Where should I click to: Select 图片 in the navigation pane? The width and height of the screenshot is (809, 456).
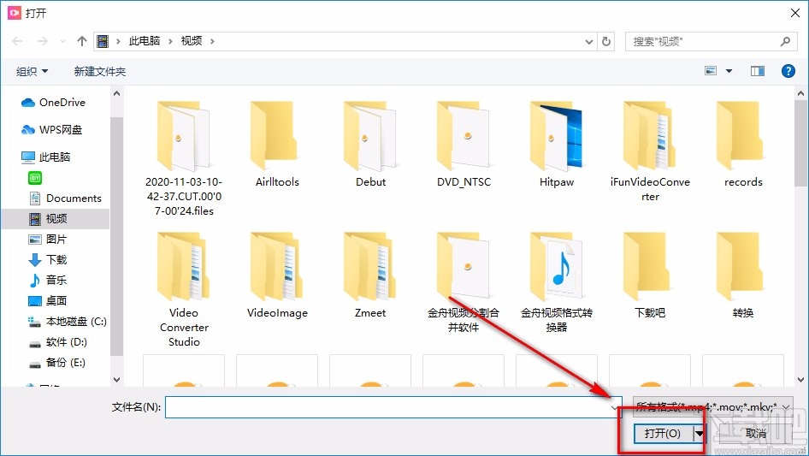(48, 239)
